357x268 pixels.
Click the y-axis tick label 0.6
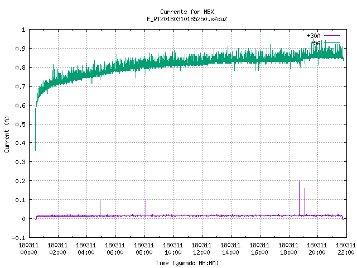(x=20, y=106)
